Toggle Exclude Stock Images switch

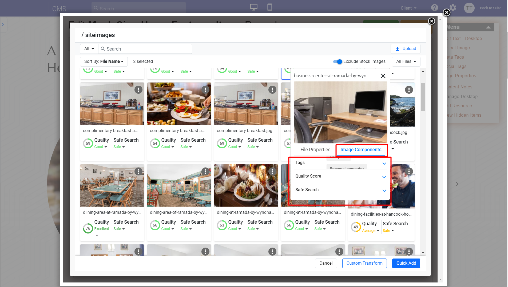click(338, 61)
